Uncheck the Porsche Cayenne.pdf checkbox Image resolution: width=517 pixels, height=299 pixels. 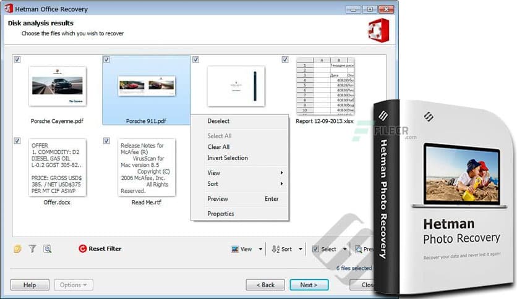coord(17,59)
